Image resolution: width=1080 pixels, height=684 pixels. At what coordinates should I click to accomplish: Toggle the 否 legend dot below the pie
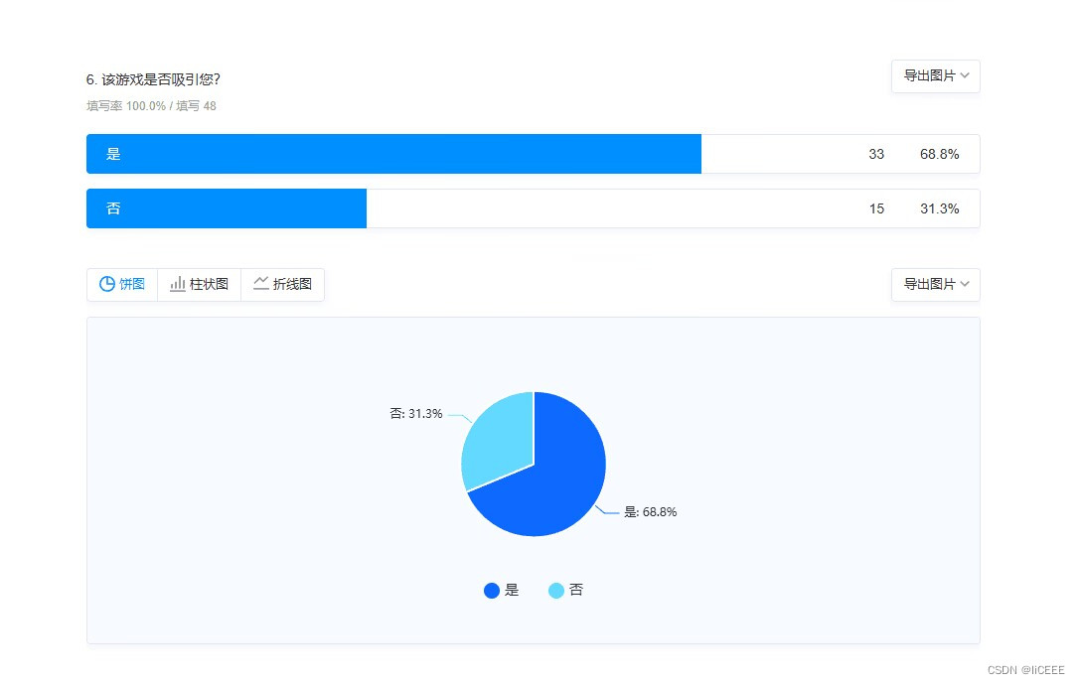pyautogui.click(x=555, y=591)
